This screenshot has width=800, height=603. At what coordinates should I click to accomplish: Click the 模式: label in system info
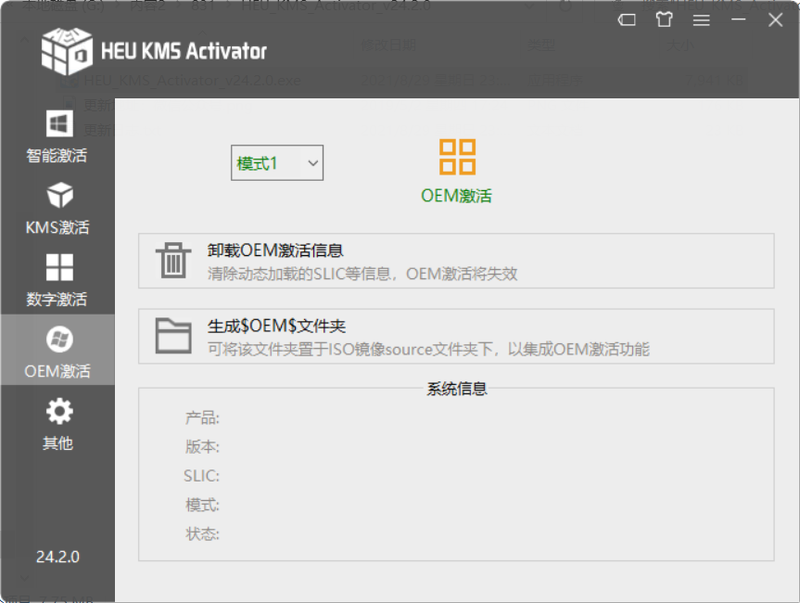pos(202,505)
